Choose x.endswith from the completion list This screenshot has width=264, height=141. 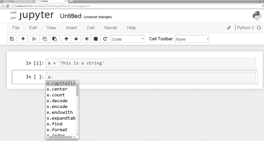[x=61, y=112]
